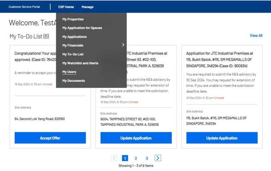Image resolution: width=271 pixels, height=171 pixels.
Task: Click the Showing 1 - 3 of 8 items text
Action: click(x=136, y=166)
